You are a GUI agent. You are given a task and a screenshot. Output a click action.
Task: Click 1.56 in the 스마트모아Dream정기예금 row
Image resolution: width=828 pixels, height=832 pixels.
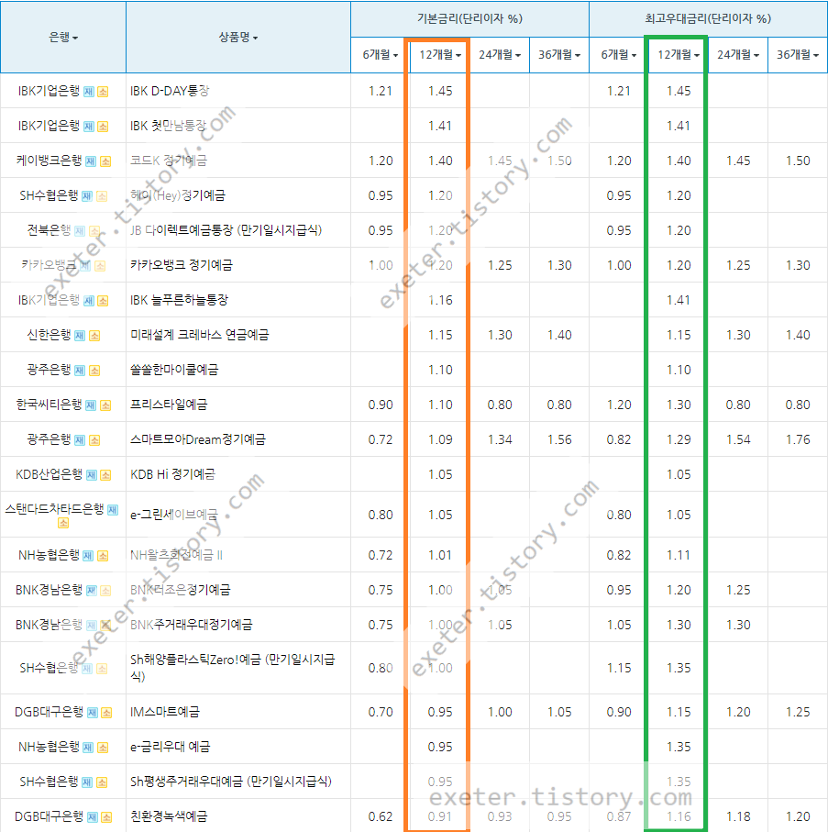(x=559, y=440)
